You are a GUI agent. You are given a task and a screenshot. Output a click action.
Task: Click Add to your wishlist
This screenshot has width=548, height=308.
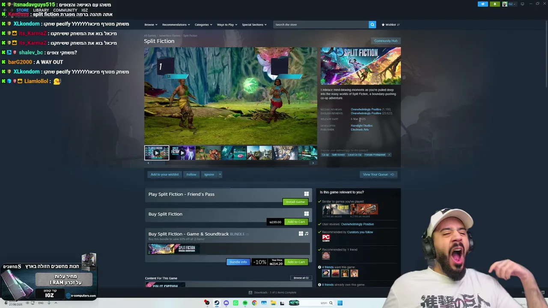[x=164, y=175]
